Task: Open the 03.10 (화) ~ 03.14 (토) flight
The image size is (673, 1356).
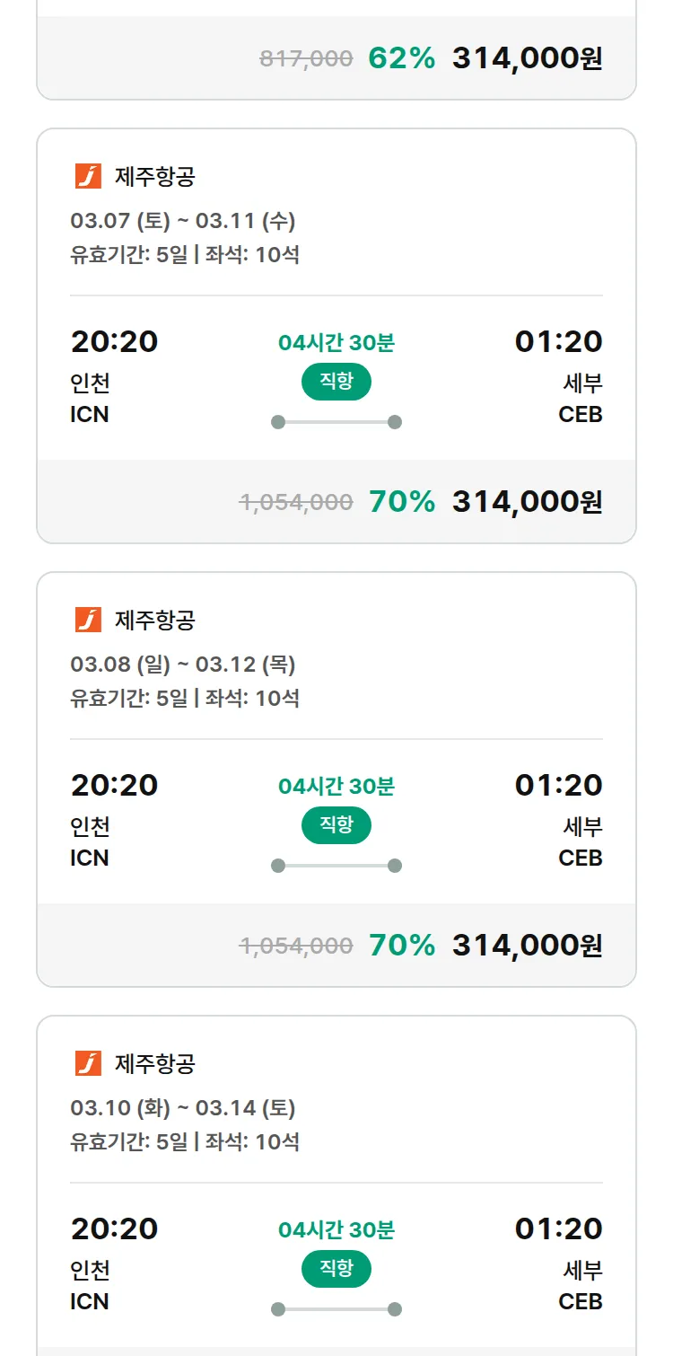Action: [183, 1107]
